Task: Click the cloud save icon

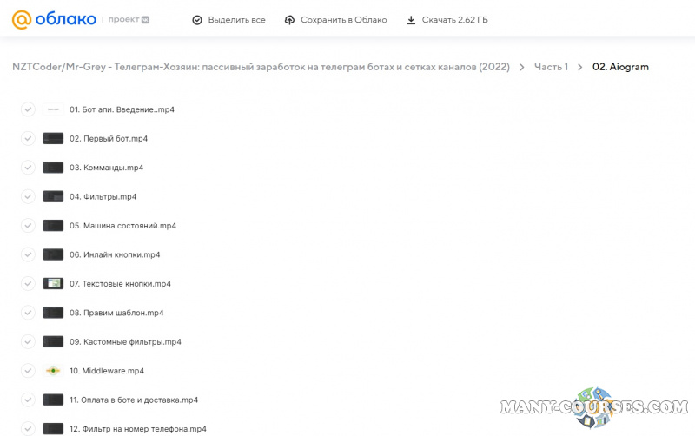Action: 290,20
